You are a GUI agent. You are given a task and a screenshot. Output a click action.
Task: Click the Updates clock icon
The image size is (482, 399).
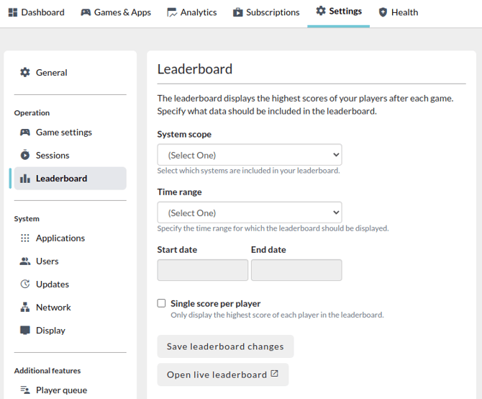pyautogui.click(x=25, y=284)
